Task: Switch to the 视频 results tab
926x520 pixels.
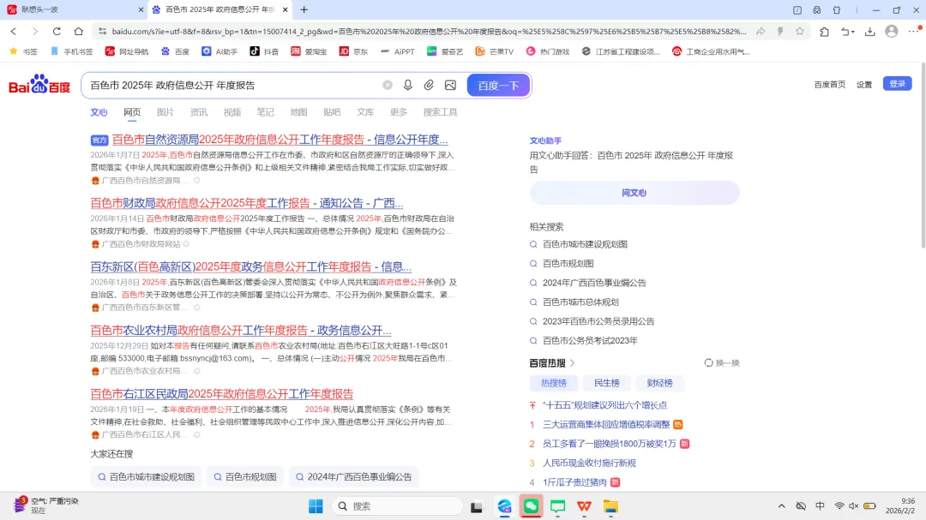Action: click(x=232, y=112)
